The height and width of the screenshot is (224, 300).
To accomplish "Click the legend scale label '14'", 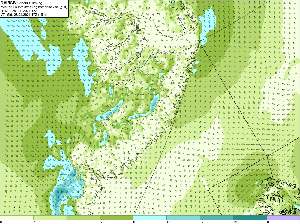I will tap(235, 222).
